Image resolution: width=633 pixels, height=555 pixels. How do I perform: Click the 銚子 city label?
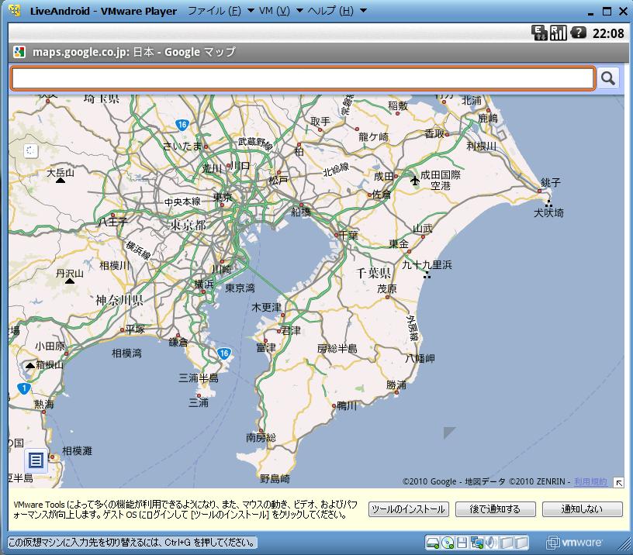tap(551, 182)
